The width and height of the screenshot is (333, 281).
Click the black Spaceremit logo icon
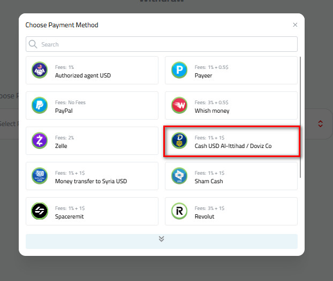(40, 211)
